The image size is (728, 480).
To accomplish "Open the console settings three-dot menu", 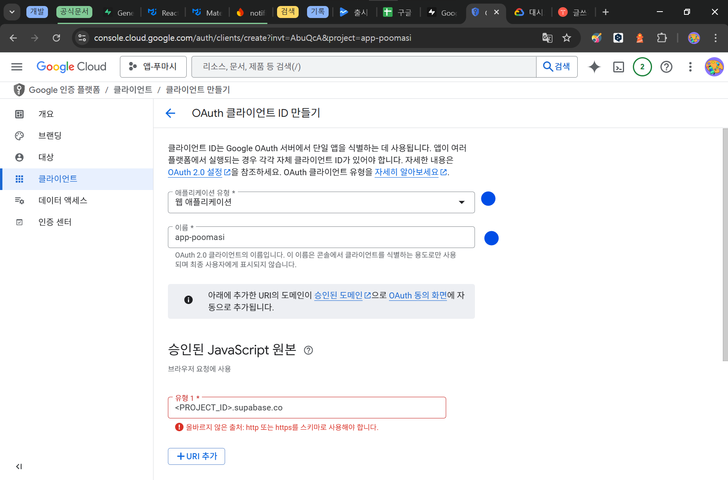I will pyautogui.click(x=690, y=67).
